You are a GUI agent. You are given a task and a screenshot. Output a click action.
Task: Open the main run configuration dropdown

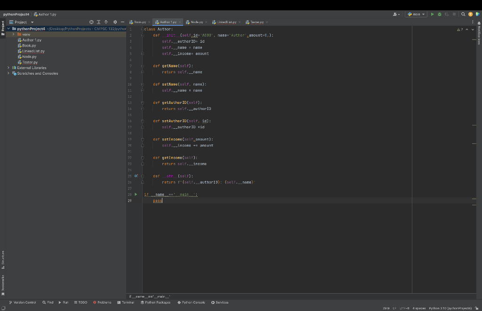pos(416,14)
